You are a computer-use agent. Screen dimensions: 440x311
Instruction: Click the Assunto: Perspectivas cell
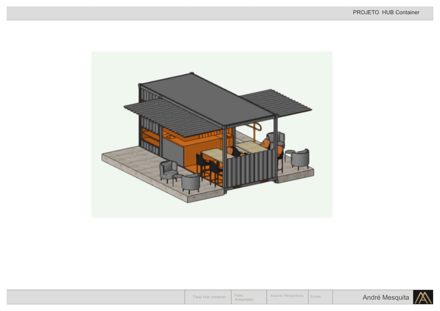(x=287, y=297)
